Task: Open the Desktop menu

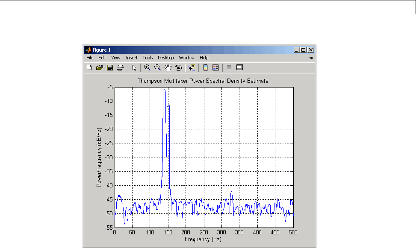Action: (x=165, y=58)
